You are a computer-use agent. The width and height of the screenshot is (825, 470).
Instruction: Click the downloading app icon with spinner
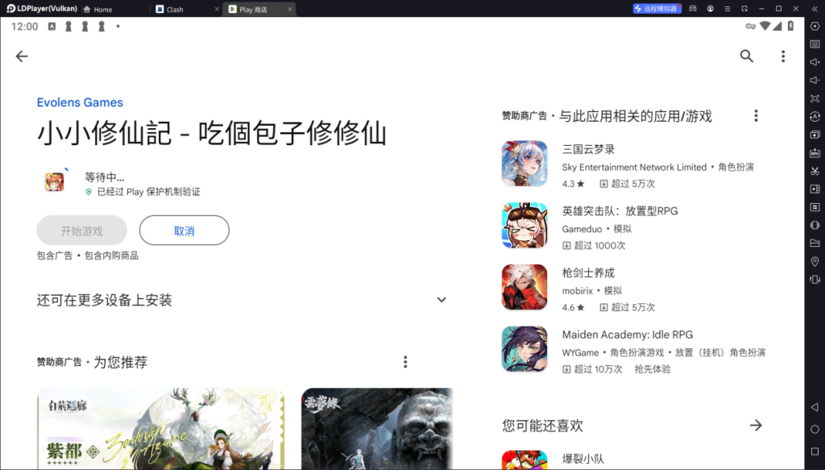click(x=54, y=182)
